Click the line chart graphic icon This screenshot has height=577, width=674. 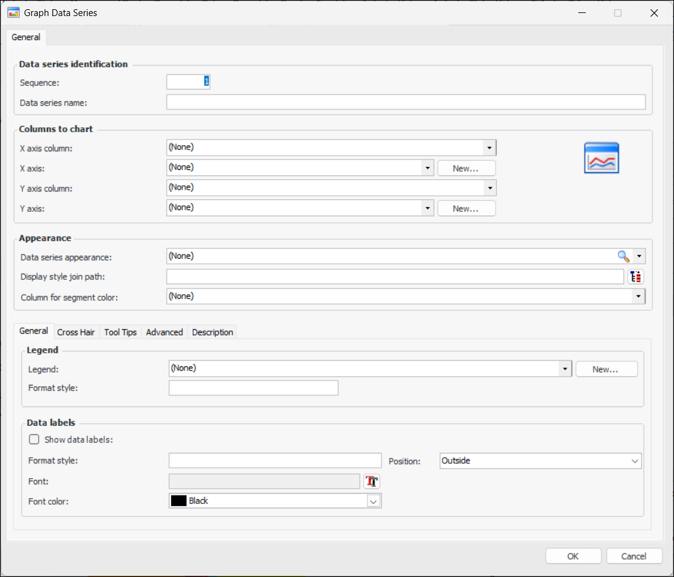pyautogui.click(x=601, y=158)
